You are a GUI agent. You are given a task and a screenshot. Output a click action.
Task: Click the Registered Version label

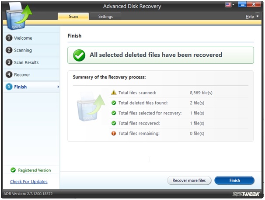(35, 170)
